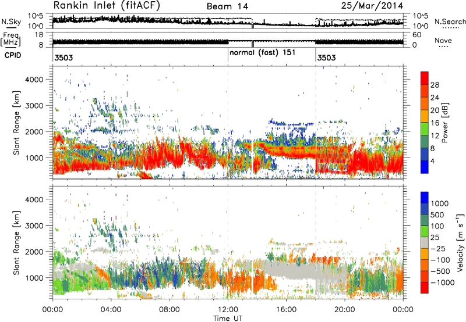The width and height of the screenshot is (466, 322).
Task: Click the "04:00" time tick label
Action: point(111,310)
